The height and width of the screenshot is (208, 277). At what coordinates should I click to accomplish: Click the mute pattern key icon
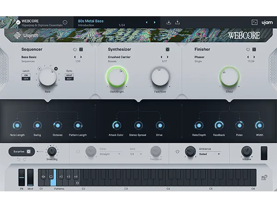tap(43, 177)
